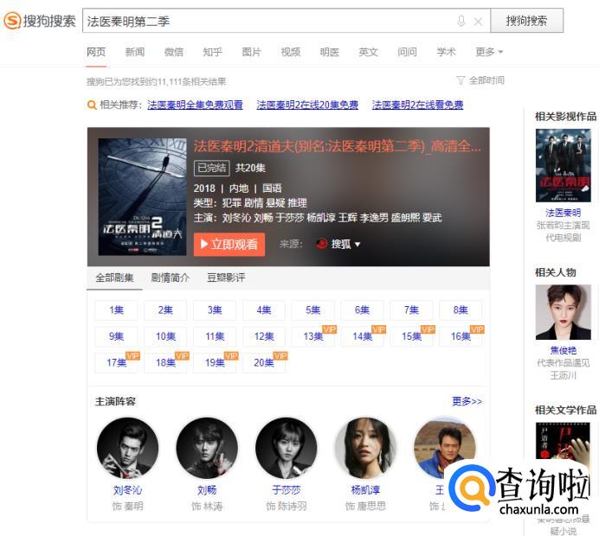Click 刘畅's round cast portrait
The width and height of the screenshot is (599, 536).
coord(207,449)
